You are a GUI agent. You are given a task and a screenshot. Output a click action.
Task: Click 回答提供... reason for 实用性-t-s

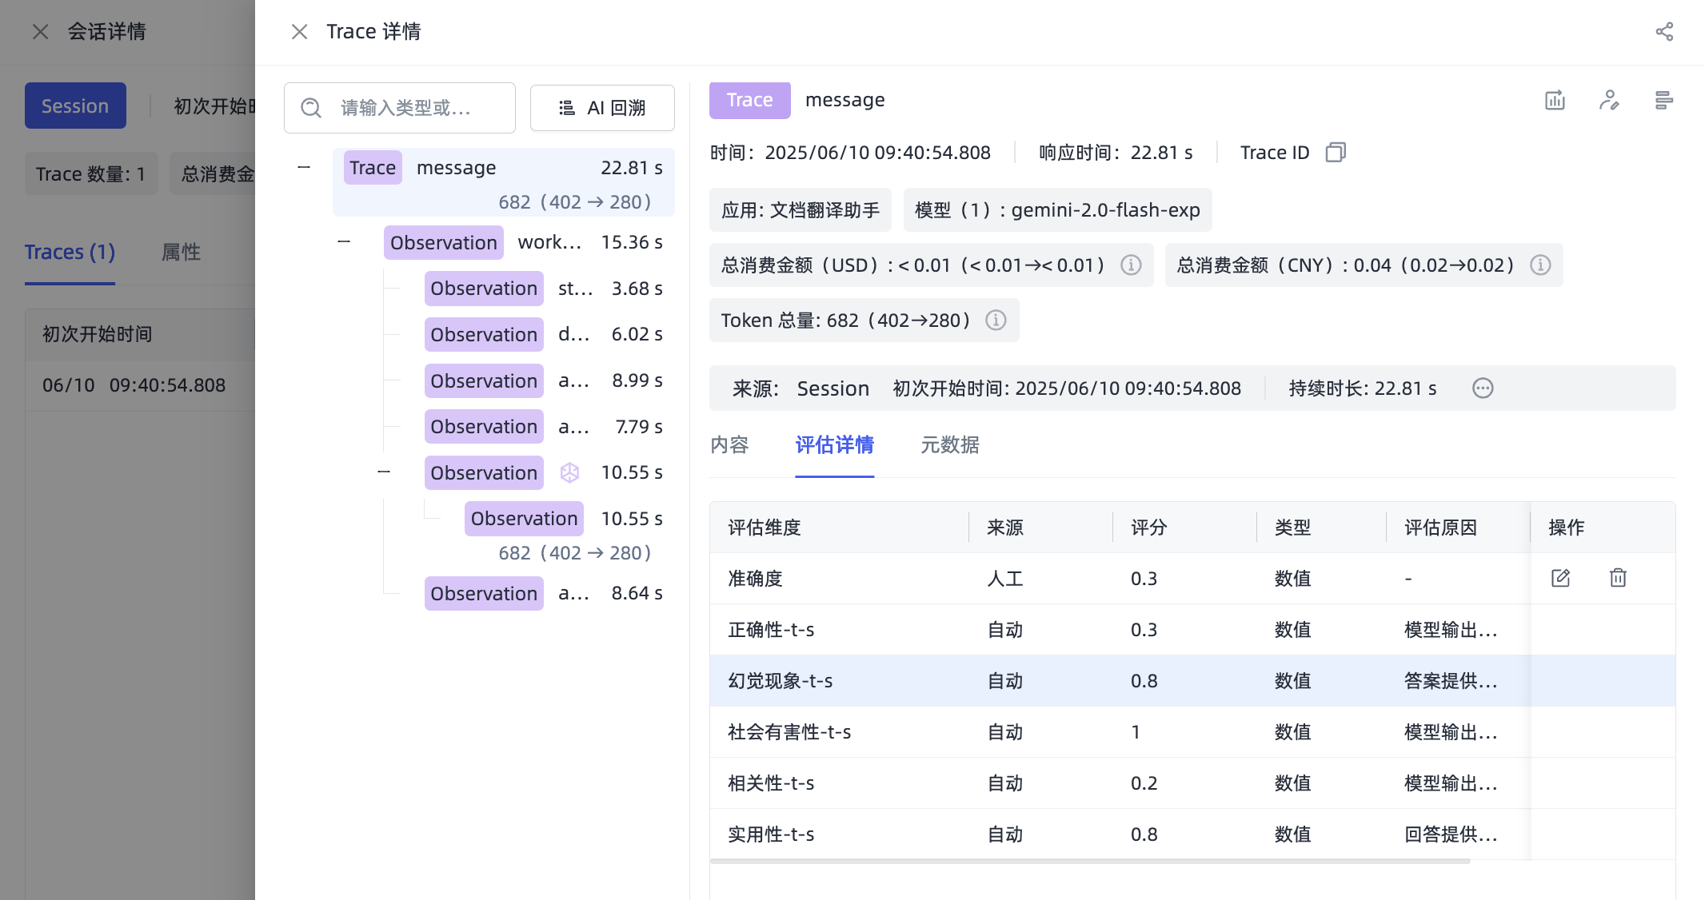(1451, 834)
